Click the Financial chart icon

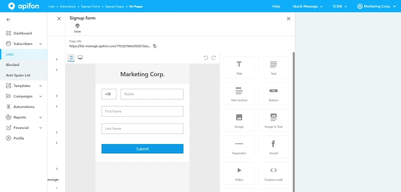click(9, 127)
